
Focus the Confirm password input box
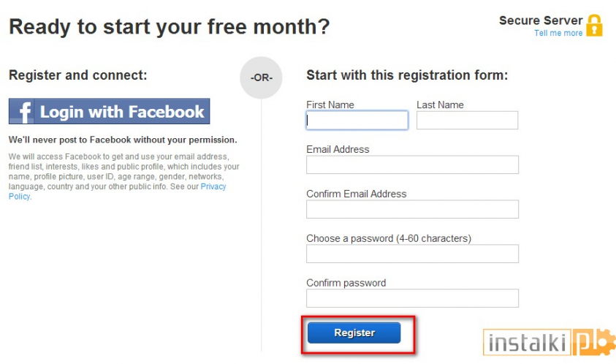pos(412,298)
